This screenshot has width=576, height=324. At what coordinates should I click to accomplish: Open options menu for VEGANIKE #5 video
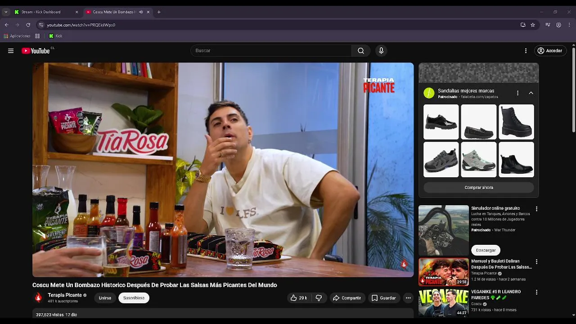click(536, 292)
